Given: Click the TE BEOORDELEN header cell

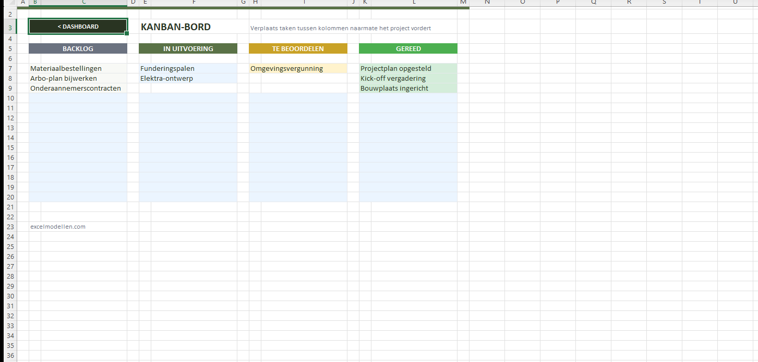Looking at the screenshot, I should point(298,48).
